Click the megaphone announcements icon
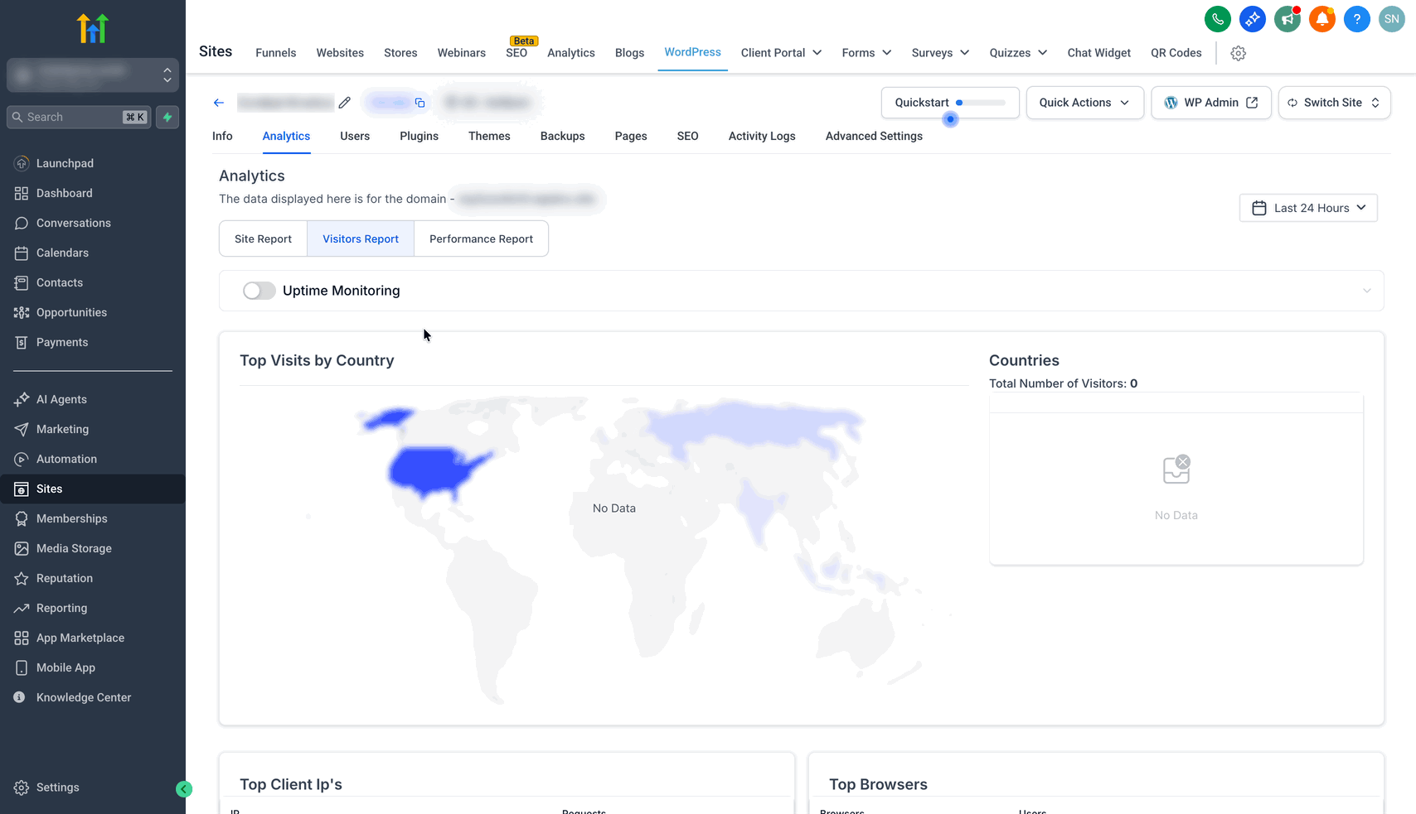The height and width of the screenshot is (814, 1416). (x=1287, y=19)
